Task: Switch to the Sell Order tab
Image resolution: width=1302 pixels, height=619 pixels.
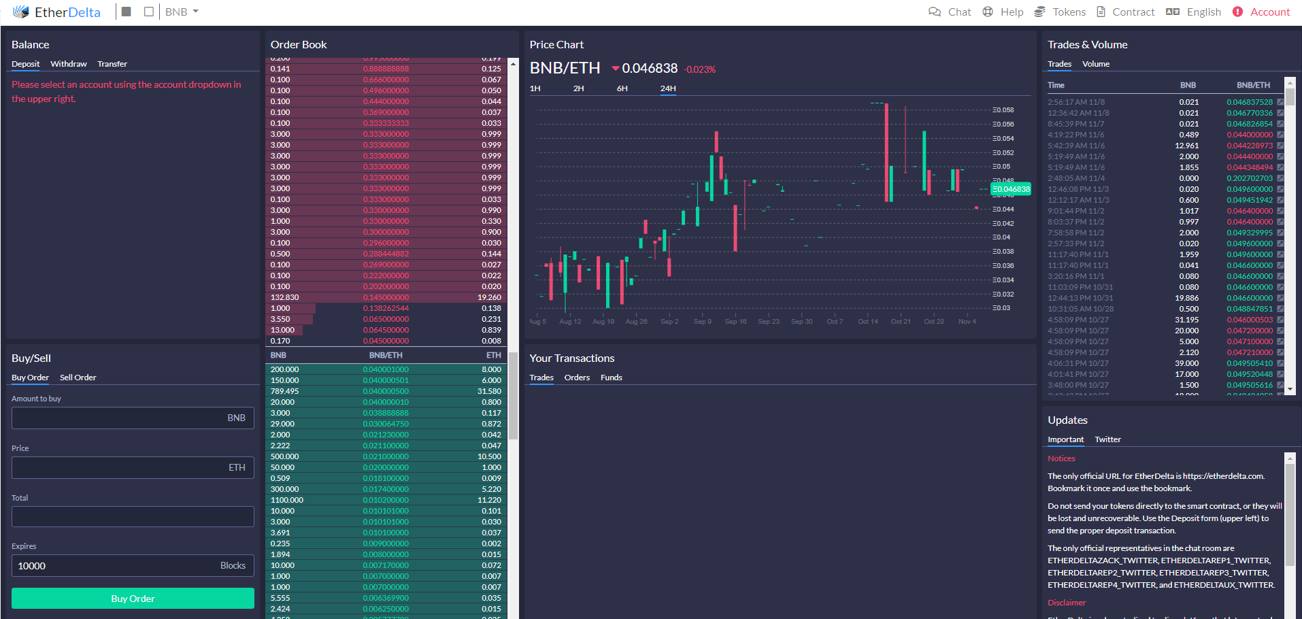Action: 78,378
